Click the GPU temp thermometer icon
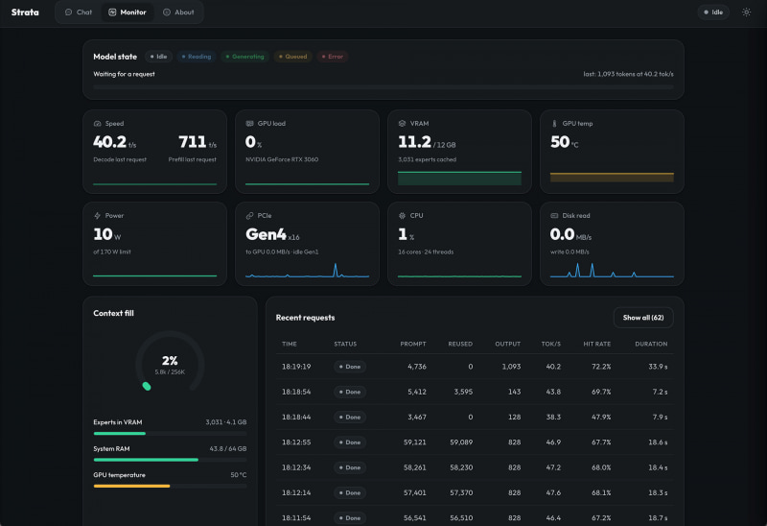The height and width of the screenshot is (526, 767). (x=554, y=124)
